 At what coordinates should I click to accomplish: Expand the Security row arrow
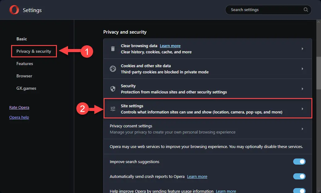click(x=302, y=89)
